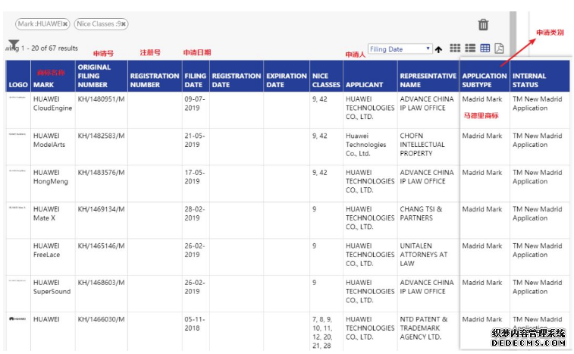Open HUAWEI HongMeng mark entry
Viewport: 574px width, 354px height.
51,177
